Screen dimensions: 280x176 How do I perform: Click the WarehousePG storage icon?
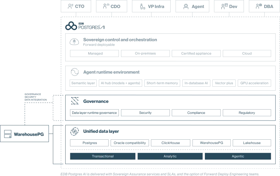point(8,134)
